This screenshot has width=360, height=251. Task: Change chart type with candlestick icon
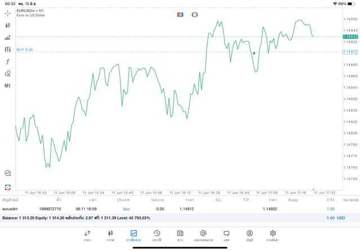click(x=7, y=25)
